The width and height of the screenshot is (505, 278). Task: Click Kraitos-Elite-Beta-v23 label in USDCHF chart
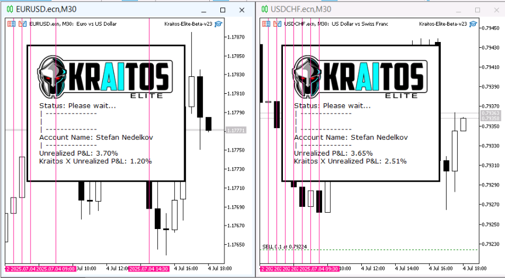pos(443,24)
